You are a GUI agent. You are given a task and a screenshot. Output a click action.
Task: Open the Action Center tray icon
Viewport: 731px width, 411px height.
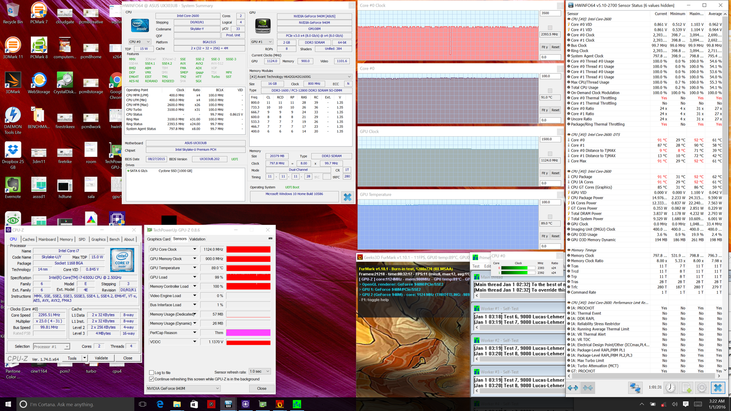click(686, 404)
